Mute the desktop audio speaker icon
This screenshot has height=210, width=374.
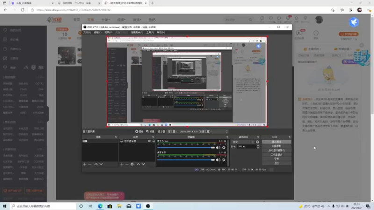[218, 160]
